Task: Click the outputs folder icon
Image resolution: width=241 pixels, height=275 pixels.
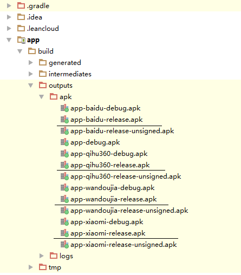Action: [43, 86]
